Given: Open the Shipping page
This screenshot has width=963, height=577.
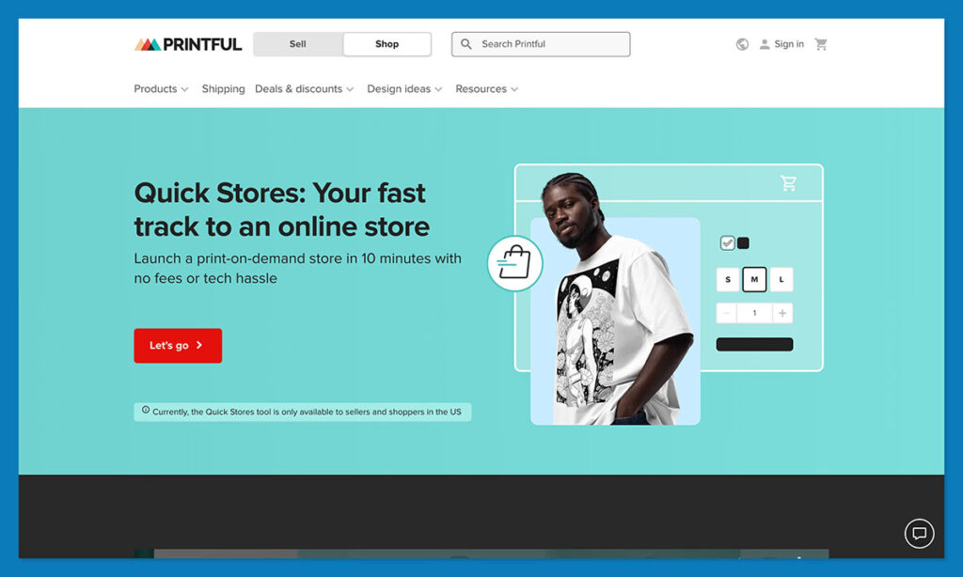Looking at the screenshot, I should tap(223, 89).
